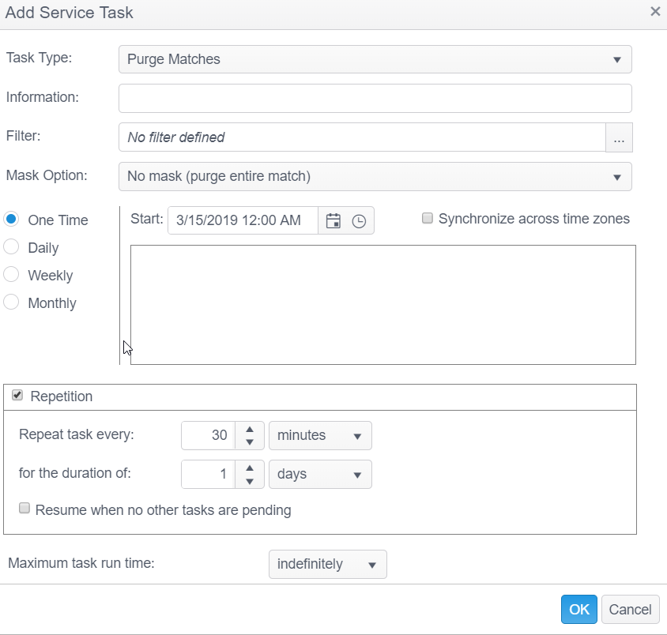Increase the repeat task interval value

tap(250, 429)
